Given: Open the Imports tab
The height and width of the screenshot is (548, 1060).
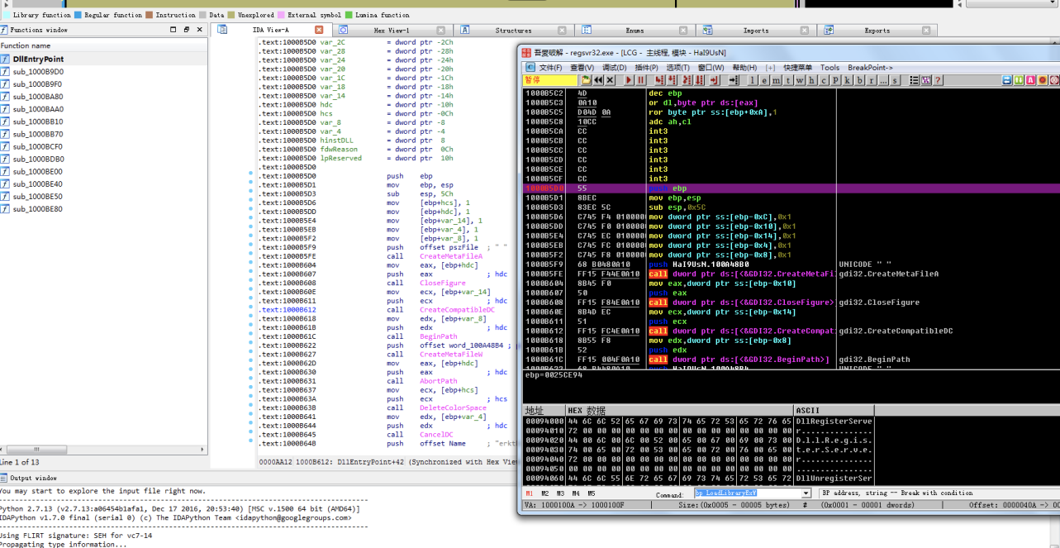Looking at the screenshot, I should coord(755,31).
